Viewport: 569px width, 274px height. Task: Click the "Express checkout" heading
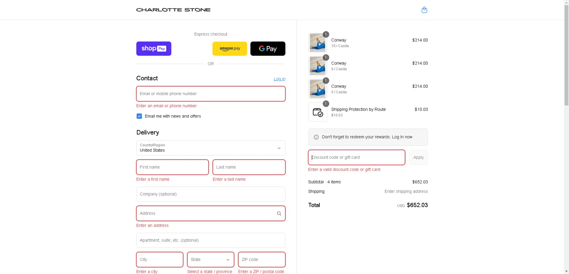pyautogui.click(x=211, y=34)
